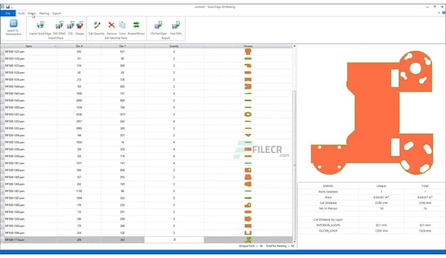Click the help icon below the window controls
This screenshot has width=446, height=258.
click(443, 13)
